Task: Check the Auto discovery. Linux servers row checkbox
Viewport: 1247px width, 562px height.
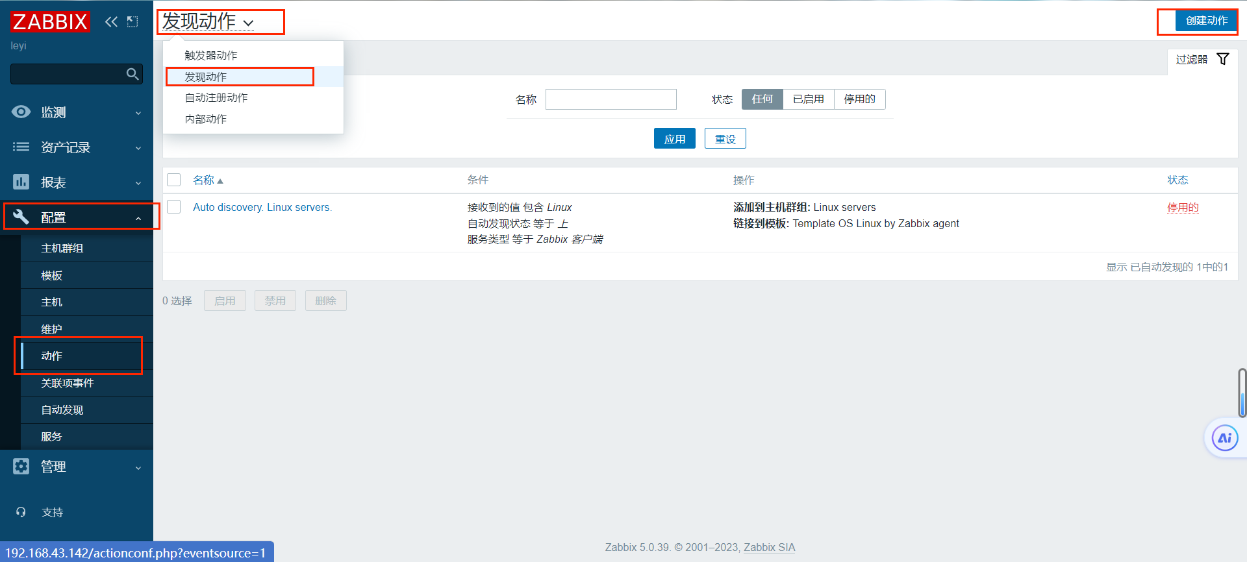Action: [174, 207]
